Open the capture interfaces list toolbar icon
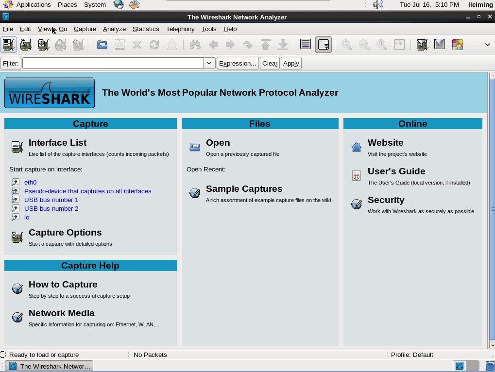Screen dimensions: 495x372 [9, 45]
